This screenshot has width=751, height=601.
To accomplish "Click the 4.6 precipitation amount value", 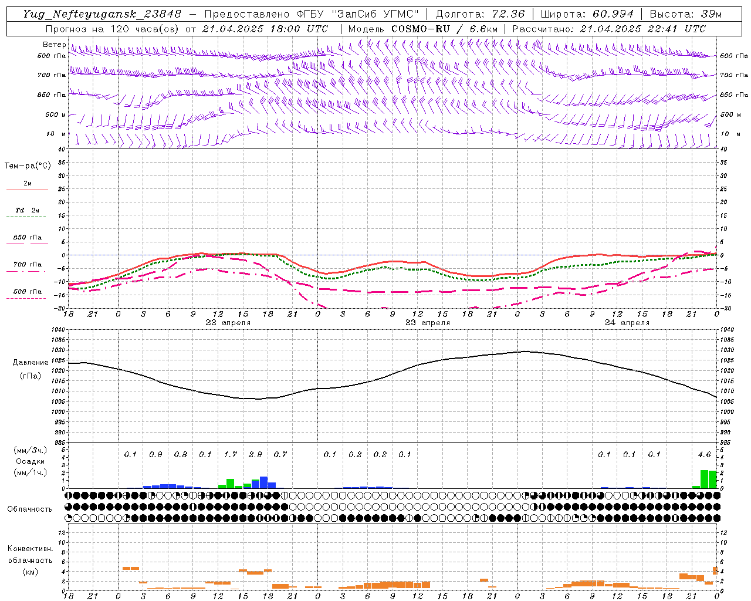I will tap(705, 454).
